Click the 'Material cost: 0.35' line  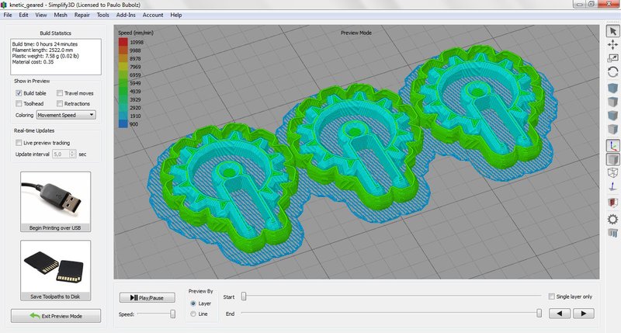(33, 62)
